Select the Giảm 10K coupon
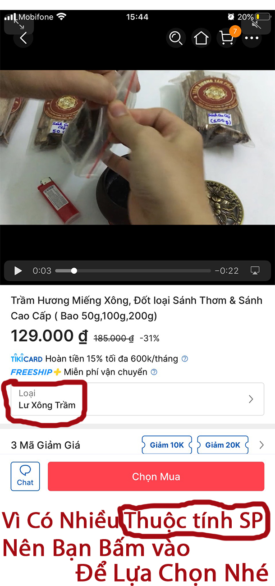The image size is (275, 586). 167,445
